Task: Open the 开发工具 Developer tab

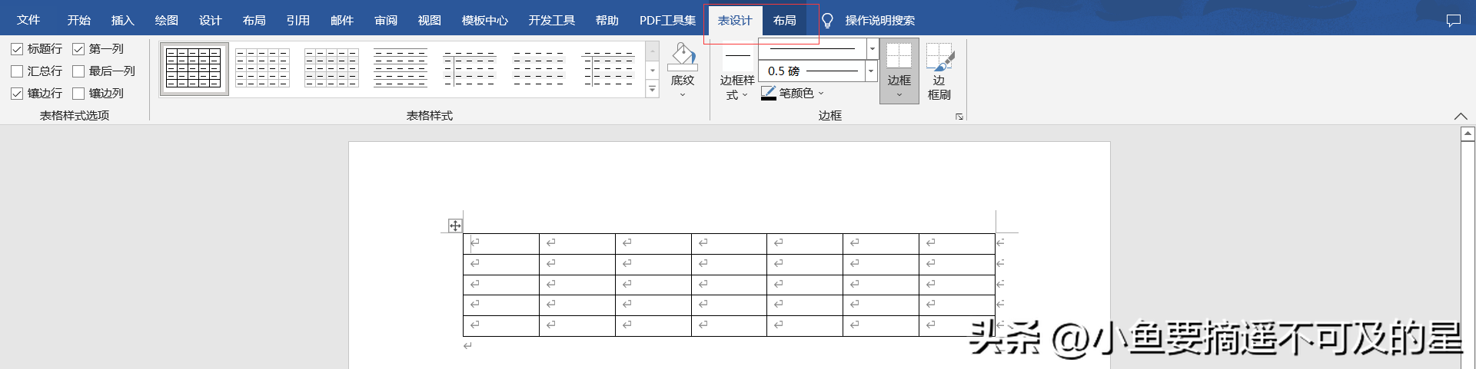Action: (552, 21)
